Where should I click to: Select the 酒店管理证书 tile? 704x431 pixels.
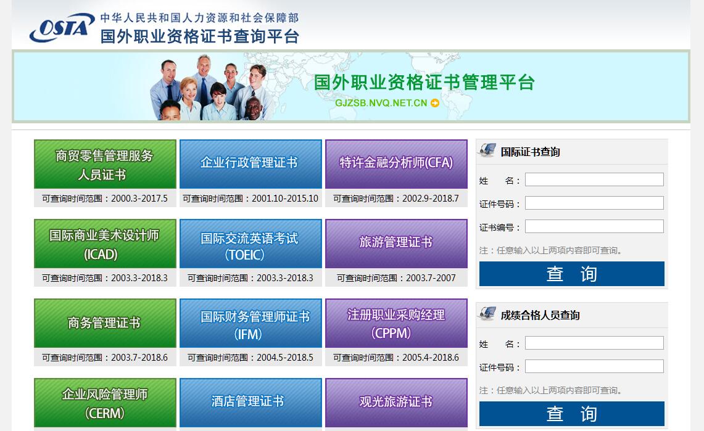pyautogui.click(x=251, y=403)
